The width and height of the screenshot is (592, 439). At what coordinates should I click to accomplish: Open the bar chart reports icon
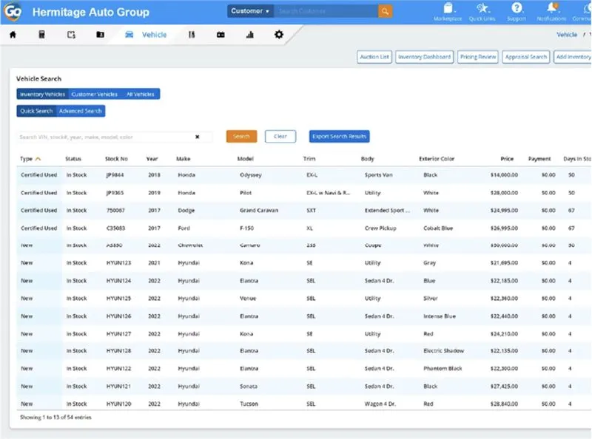[250, 35]
